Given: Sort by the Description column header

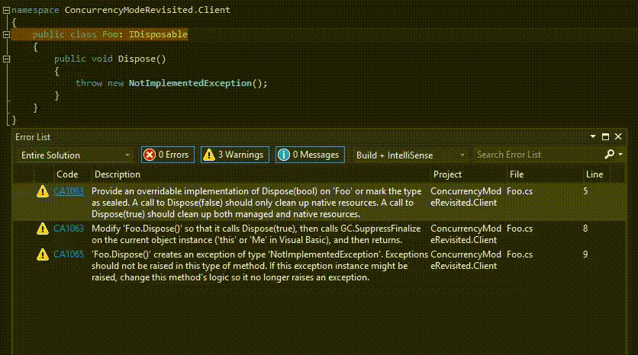Looking at the screenshot, I should click(x=118, y=174).
